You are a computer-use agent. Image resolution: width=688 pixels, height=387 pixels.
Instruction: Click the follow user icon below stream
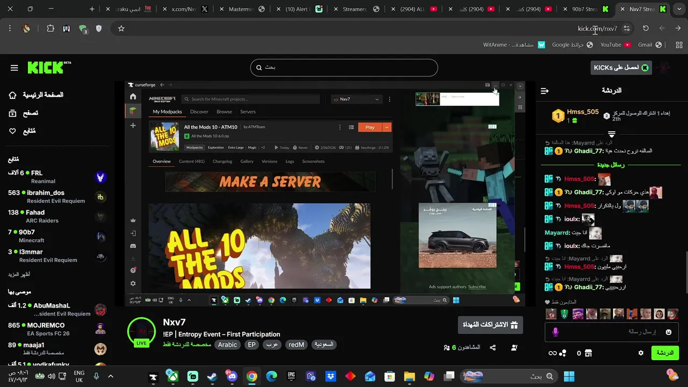(514, 348)
